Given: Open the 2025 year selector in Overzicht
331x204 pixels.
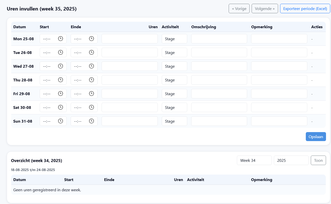Looking at the screenshot, I should click(291, 161).
